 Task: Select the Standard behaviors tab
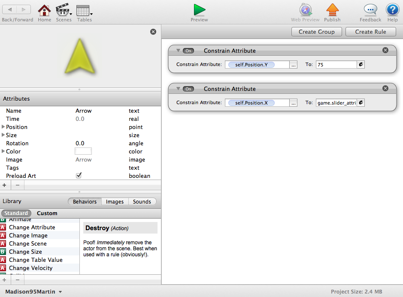coord(16,213)
